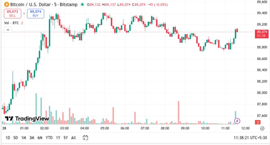Click the Bitcoin symbol logo icon
The height and width of the screenshot is (145, 270).
[7, 5]
